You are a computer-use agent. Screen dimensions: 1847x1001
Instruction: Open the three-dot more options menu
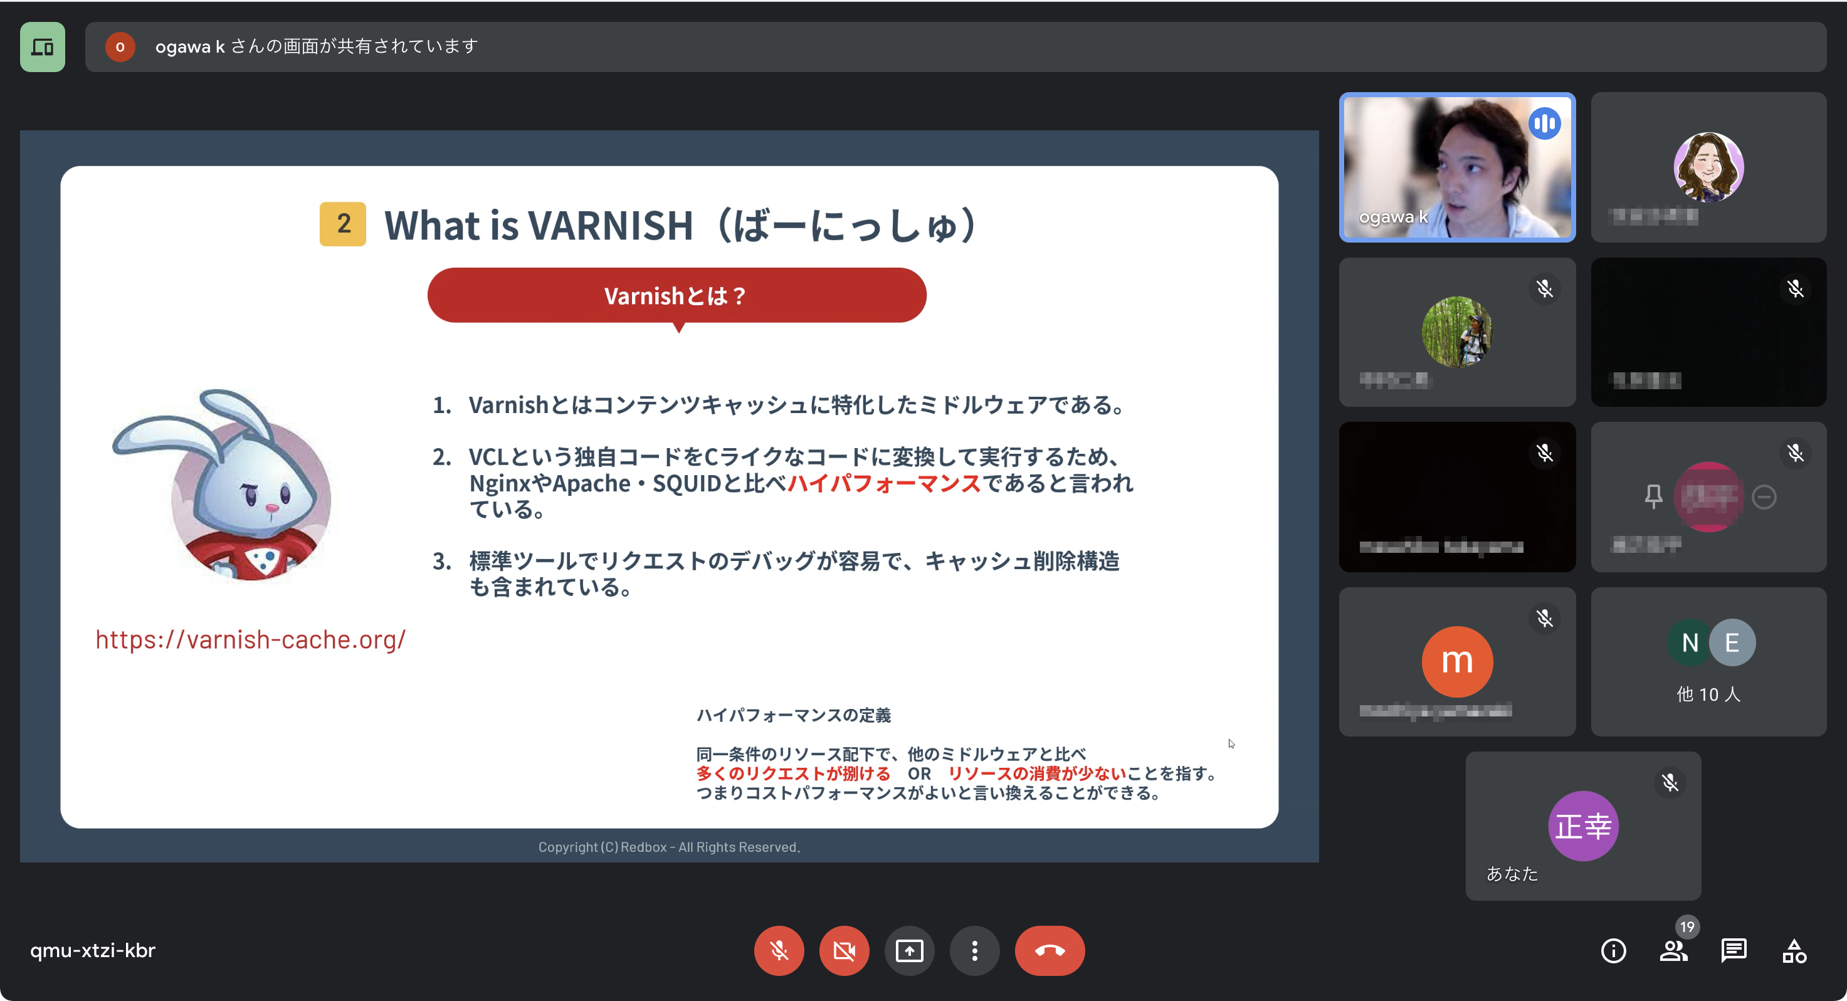974,951
